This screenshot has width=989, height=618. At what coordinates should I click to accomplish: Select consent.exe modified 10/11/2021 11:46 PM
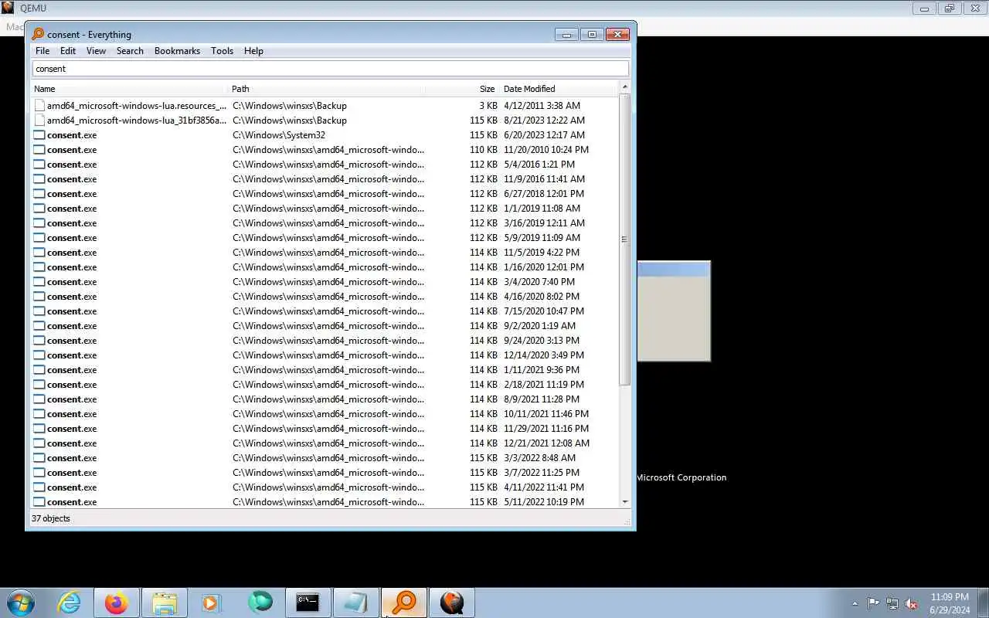(x=325, y=413)
